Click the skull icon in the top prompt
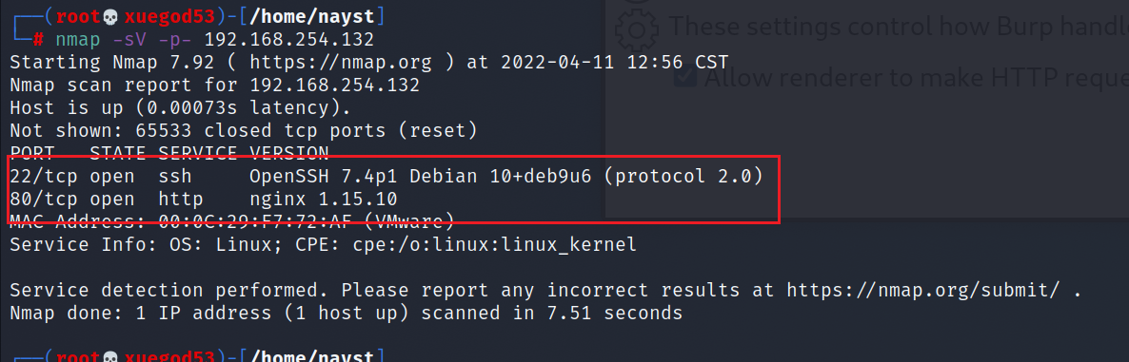The image size is (1129, 362). coord(112,16)
